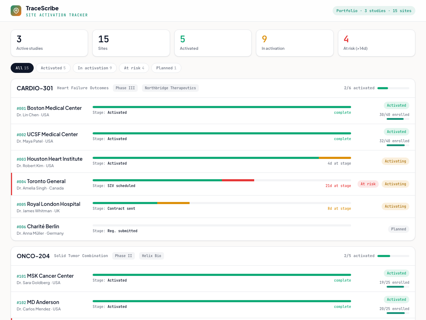Screen dimensions: 426x320
Task: Click the TraceScribe location pin logo
Action: pyautogui.click(x=16, y=11)
